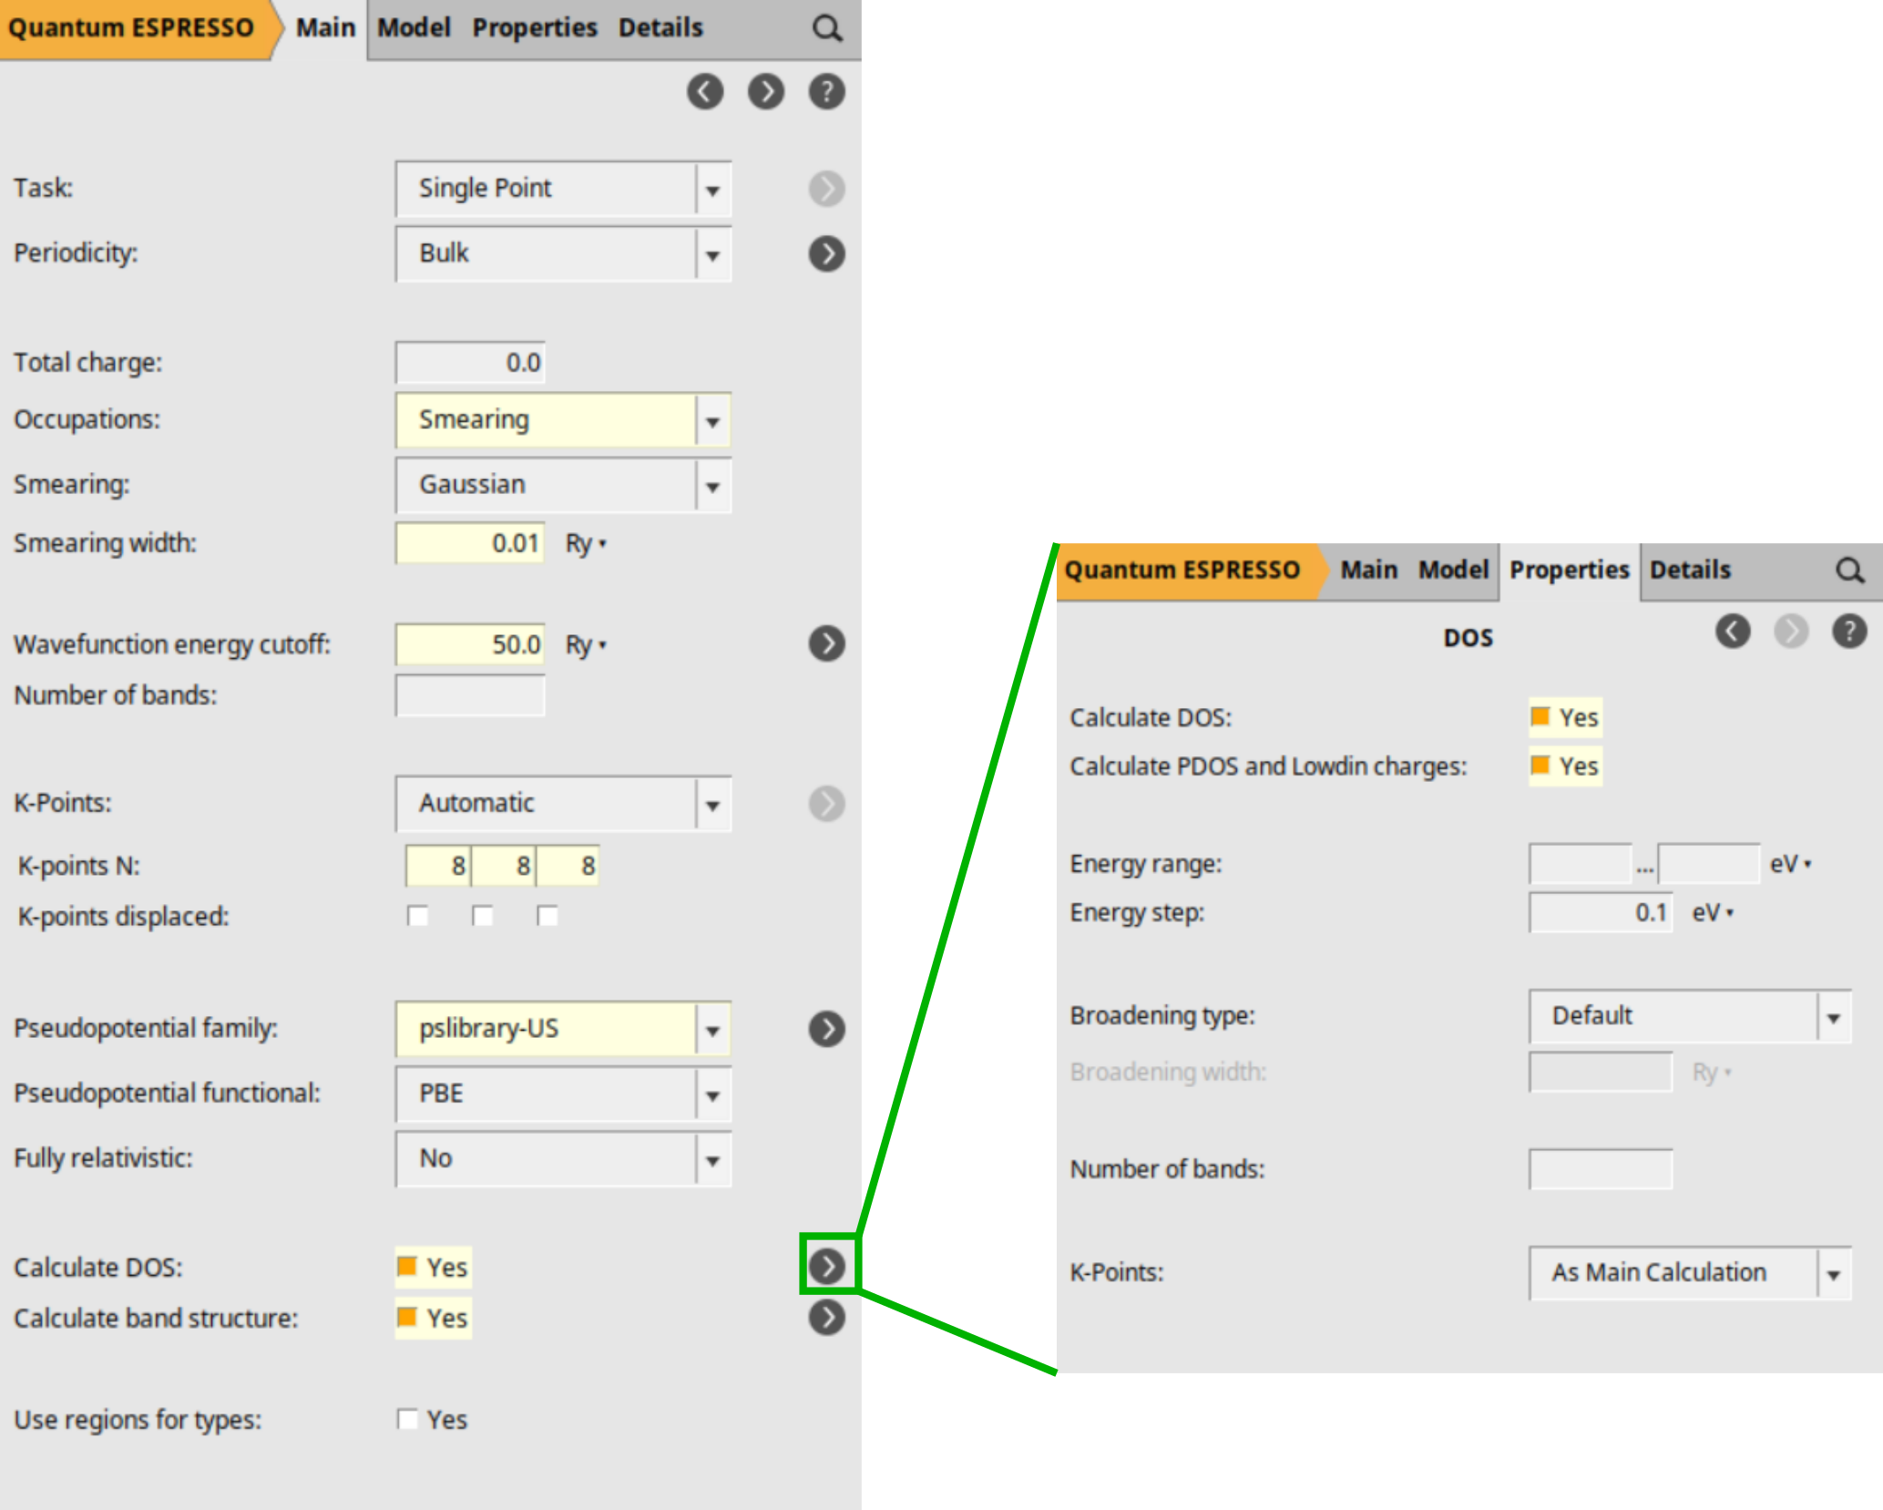Click the forward navigation arrow on the DOS panel
Screen dimensions: 1883x1510
point(1791,632)
